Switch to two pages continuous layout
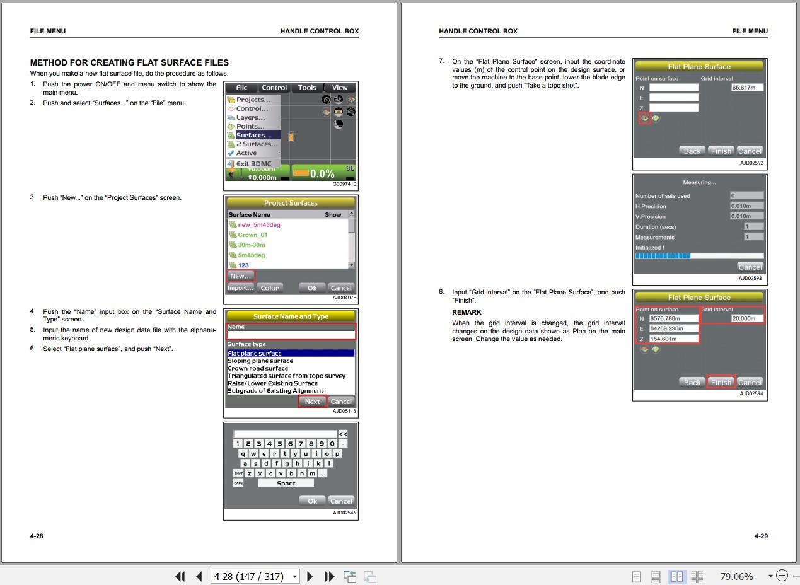Image resolution: width=800 pixels, height=585 pixels. click(697, 576)
